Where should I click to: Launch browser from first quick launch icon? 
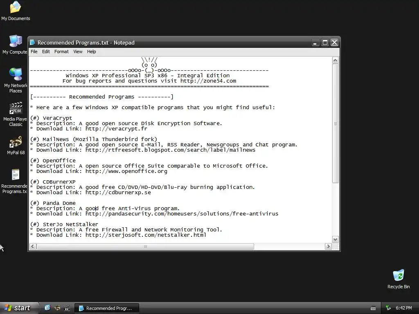tap(47, 308)
